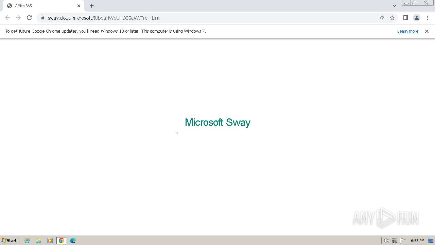Expand the tab search dropdown
The image size is (435, 245).
click(395, 6)
